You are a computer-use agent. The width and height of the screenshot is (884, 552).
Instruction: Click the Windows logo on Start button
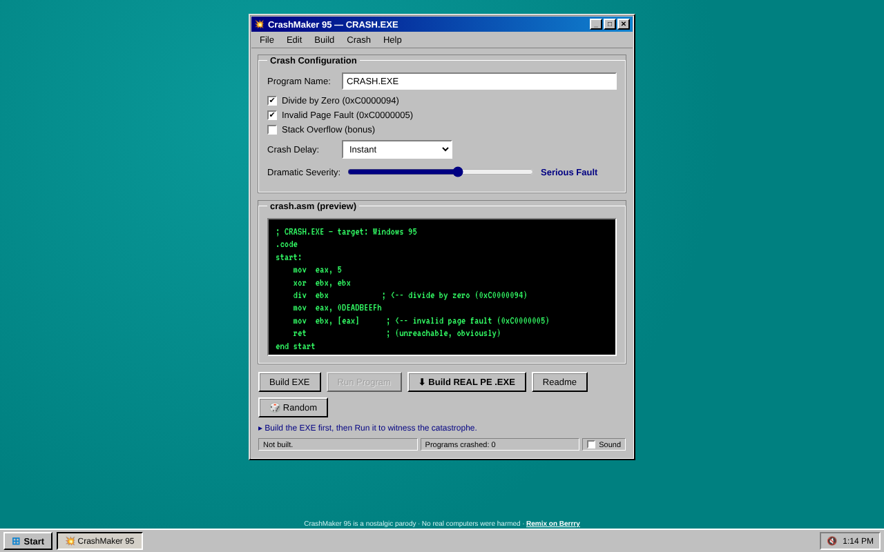tap(16, 541)
